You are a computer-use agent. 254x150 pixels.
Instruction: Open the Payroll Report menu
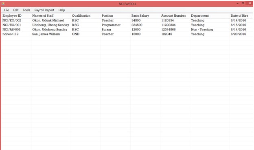point(44,10)
